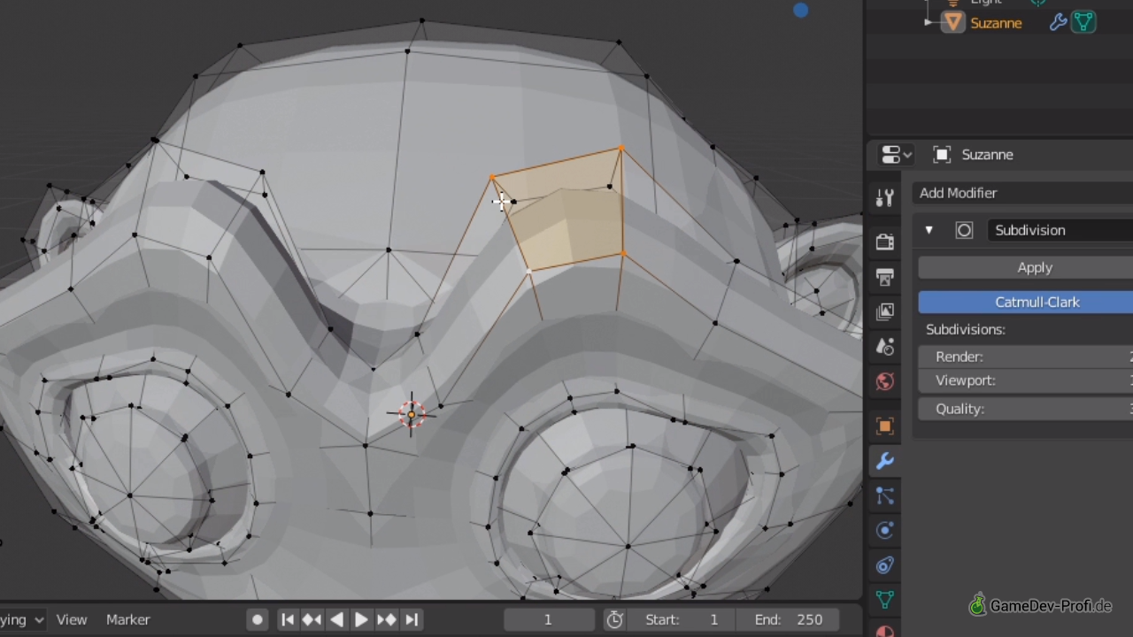Jump to the timeline end frame
This screenshot has height=637, width=1133.
pos(412,620)
